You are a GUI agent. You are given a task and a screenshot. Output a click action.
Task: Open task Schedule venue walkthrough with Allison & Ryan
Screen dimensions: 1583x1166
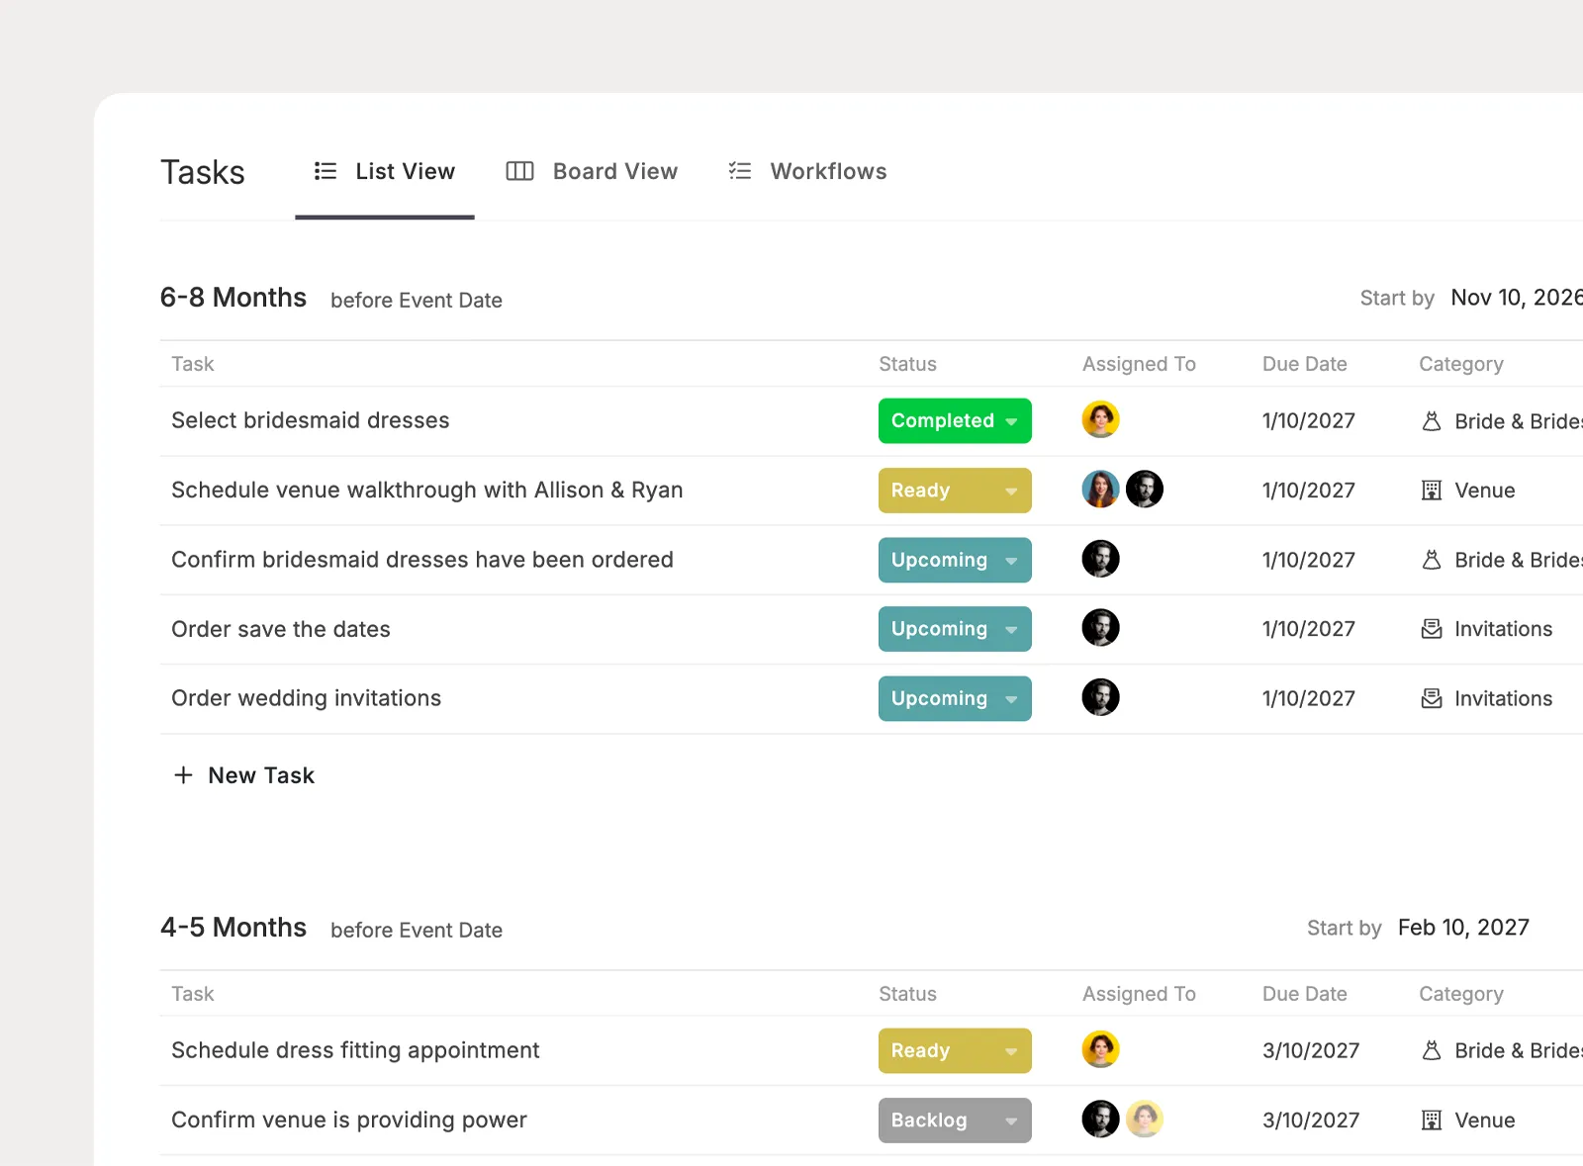(427, 490)
